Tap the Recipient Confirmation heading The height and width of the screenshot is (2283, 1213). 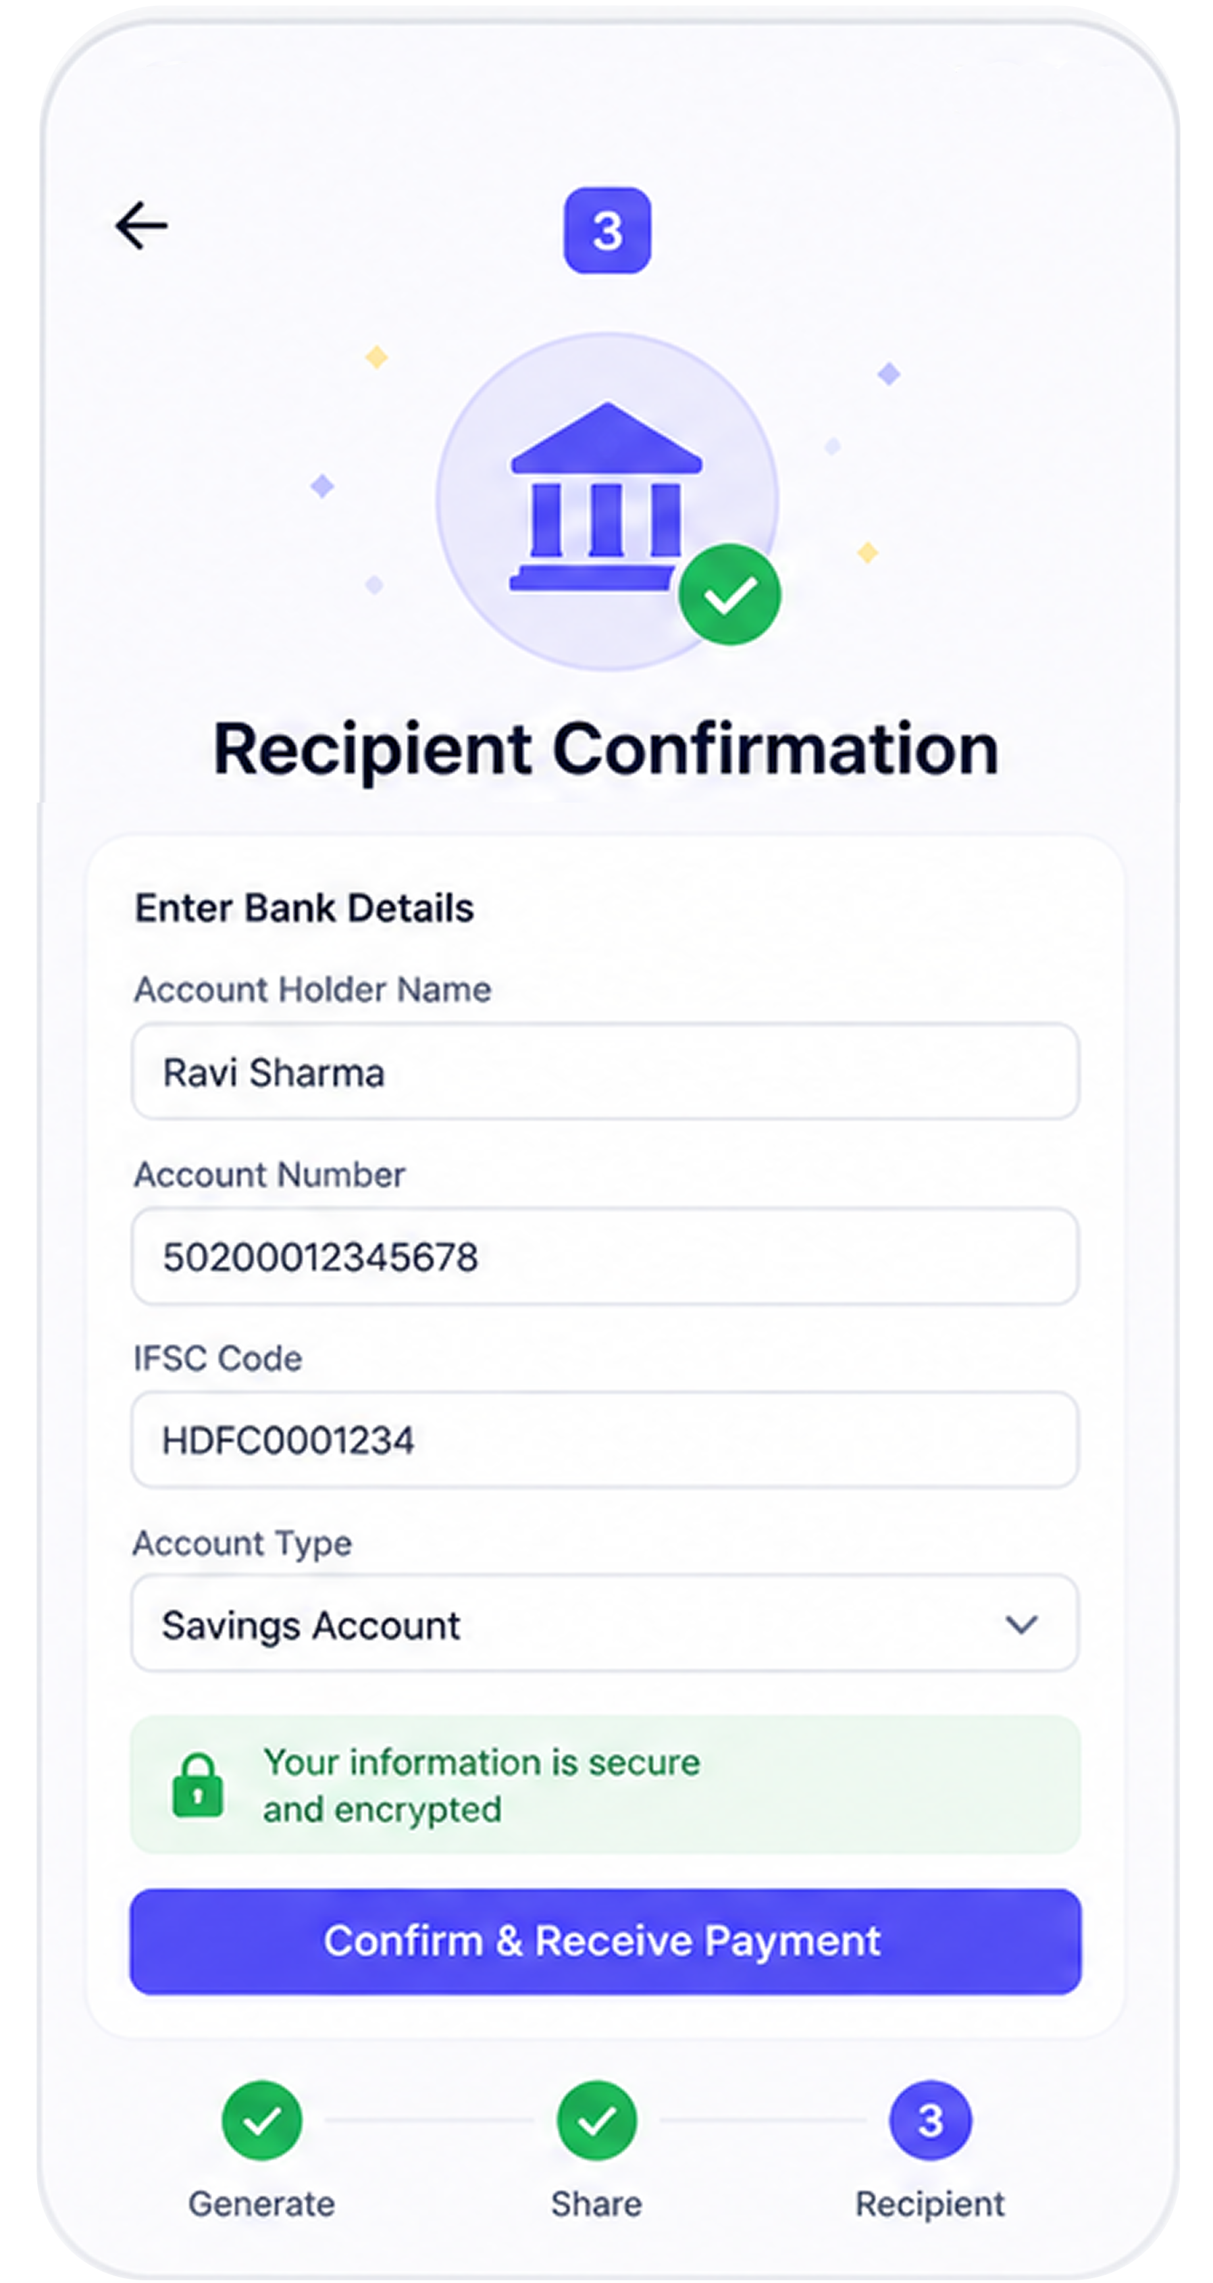[606, 750]
